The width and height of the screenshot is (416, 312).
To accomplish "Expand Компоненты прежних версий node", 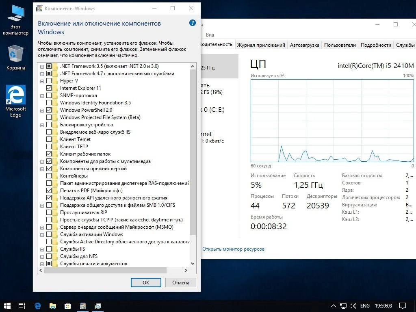I will point(42,169).
